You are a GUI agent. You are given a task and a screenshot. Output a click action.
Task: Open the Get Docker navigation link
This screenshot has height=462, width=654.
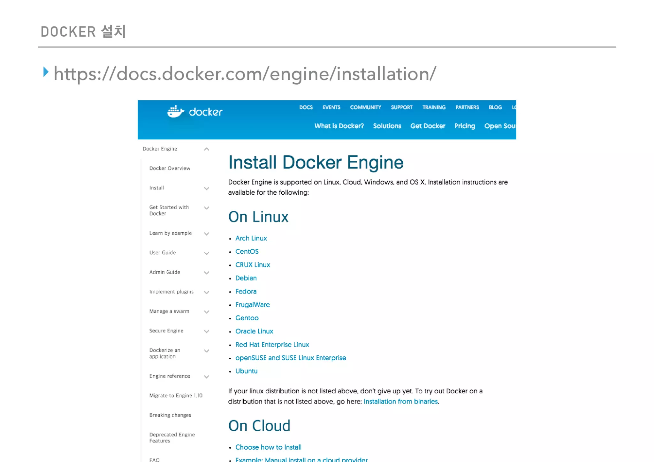[x=428, y=126]
